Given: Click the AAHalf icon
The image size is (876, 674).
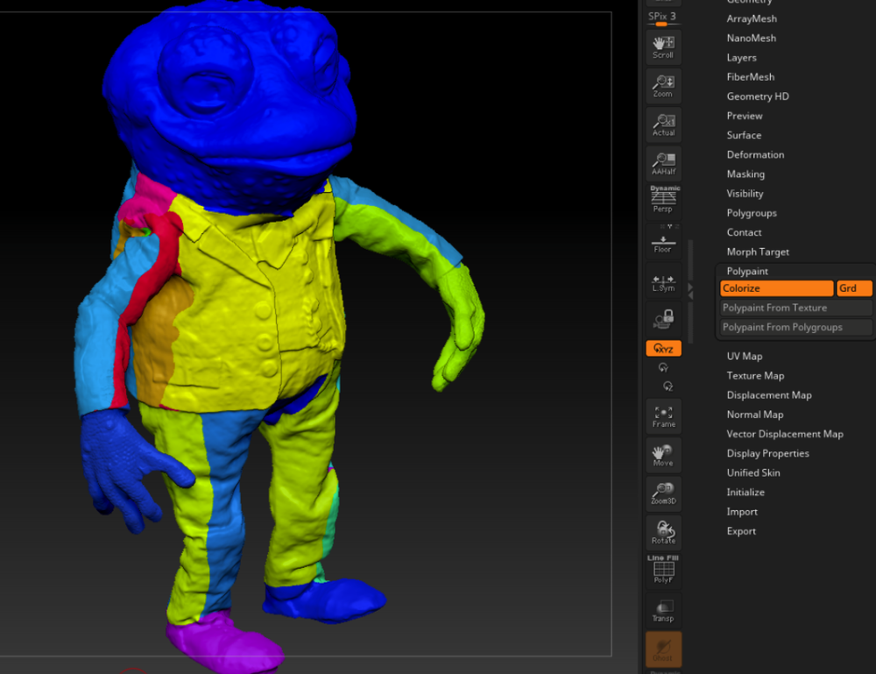Looking at the screenshot, I should tap(663, 163).
